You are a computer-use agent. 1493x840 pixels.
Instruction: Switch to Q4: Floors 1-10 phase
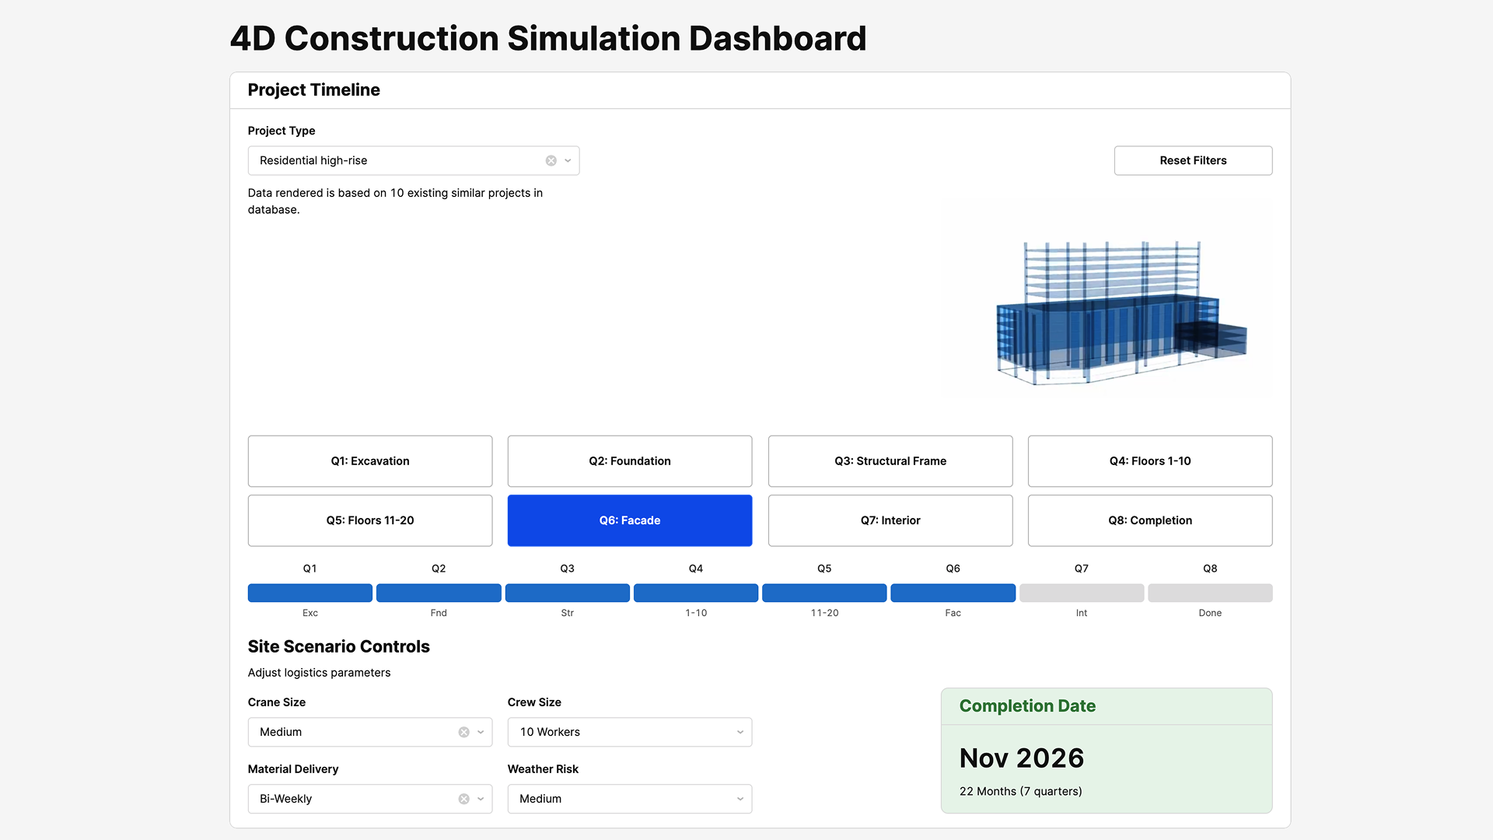pyautogui.click(x=1149, y=461)
